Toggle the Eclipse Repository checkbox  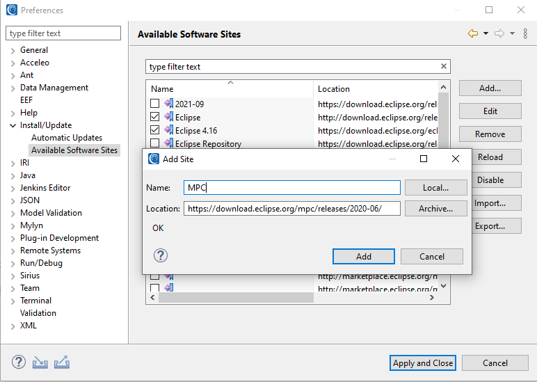(x=155, y=143)
